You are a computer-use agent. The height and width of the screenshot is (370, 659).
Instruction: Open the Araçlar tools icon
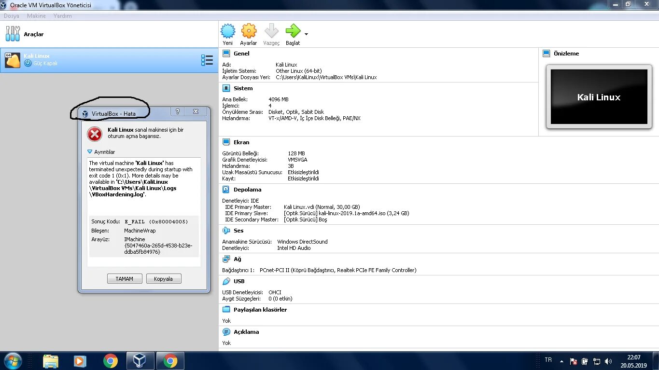click(13, 34)
